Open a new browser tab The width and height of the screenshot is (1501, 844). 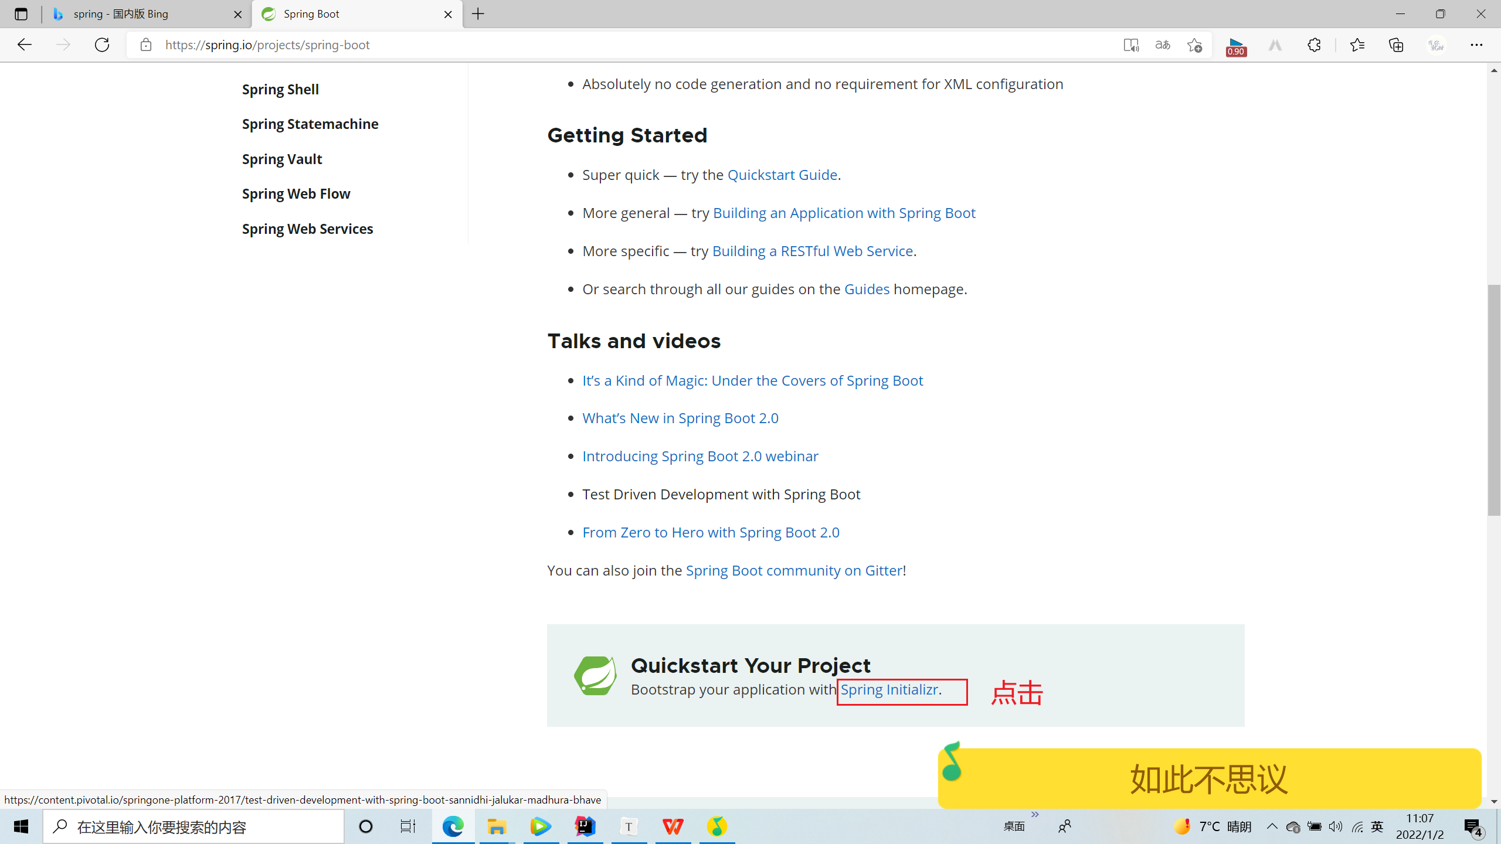click(478, 14)
